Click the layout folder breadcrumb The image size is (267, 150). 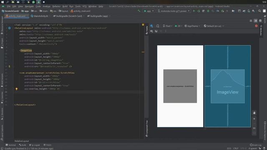tap(63, 11)
